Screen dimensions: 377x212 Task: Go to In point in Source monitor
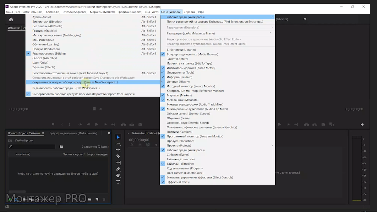point(80,125)
